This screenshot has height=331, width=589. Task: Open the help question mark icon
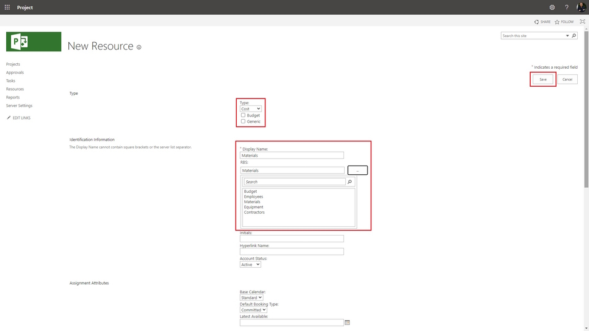(567, 7)
